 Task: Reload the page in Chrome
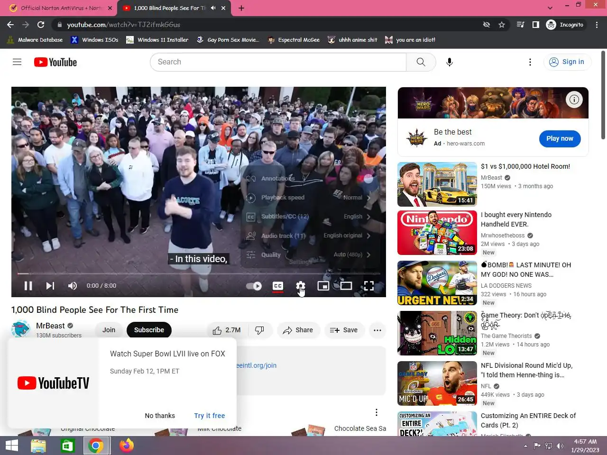tap(41, 25)
